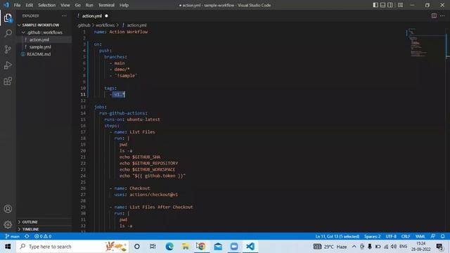The height and width of the screenshot is (253, 450).
Task: Open the File menu
Action: click(17, 5)
